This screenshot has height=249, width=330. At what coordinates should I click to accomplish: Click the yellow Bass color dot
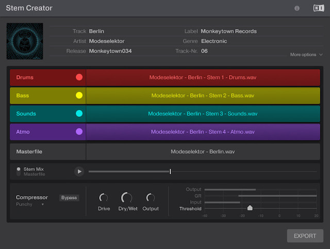pyautogui.click(x=79, y=95)
